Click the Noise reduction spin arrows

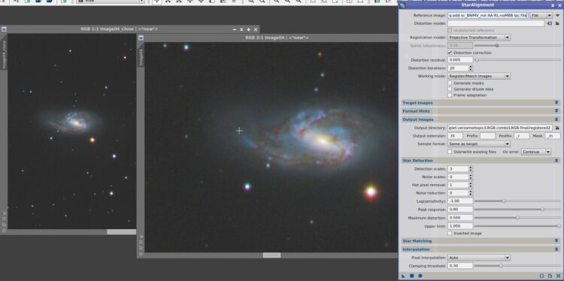click(x=471, y=193)
